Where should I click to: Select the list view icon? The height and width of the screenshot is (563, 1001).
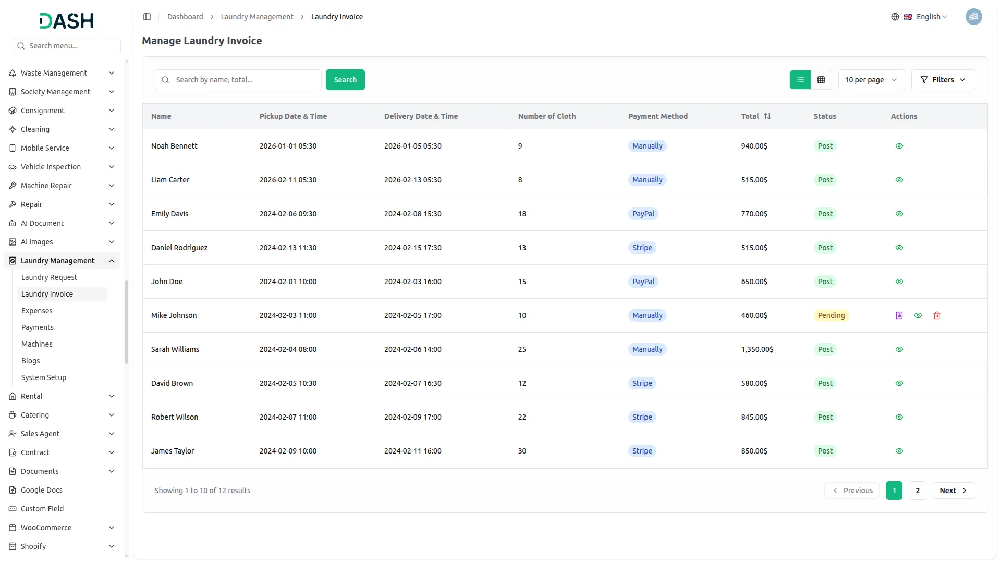click(x=800, y=79)
